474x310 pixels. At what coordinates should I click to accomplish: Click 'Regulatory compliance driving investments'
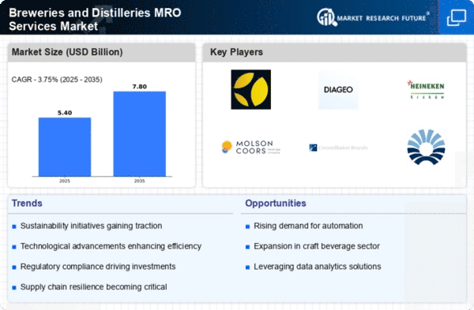(98, 267)
